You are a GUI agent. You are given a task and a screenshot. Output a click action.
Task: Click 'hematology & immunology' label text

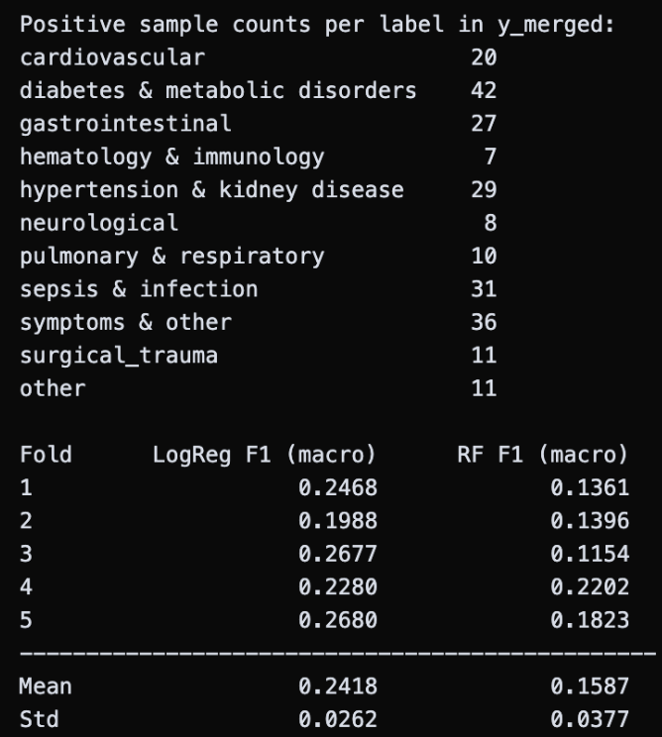[x=171, y=157]
